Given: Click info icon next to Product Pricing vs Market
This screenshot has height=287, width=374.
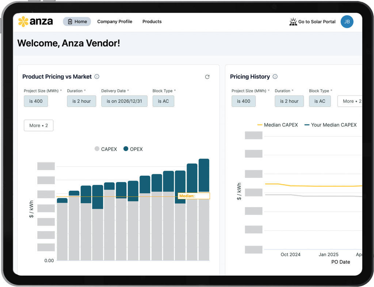Looking at the screenshot, I should click(97, 77).
